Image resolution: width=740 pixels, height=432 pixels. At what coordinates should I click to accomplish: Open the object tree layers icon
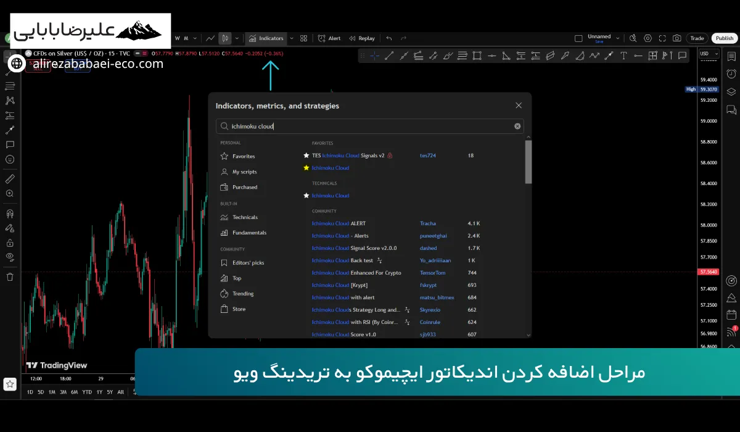pos(731,92)
